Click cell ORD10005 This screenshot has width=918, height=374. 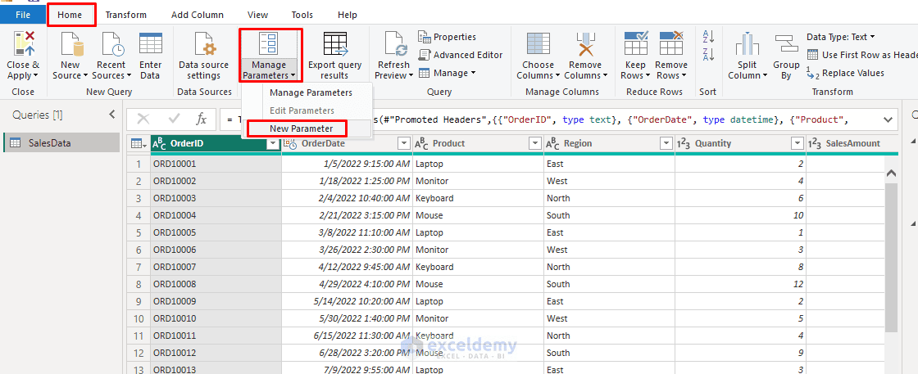pos(216,232)
